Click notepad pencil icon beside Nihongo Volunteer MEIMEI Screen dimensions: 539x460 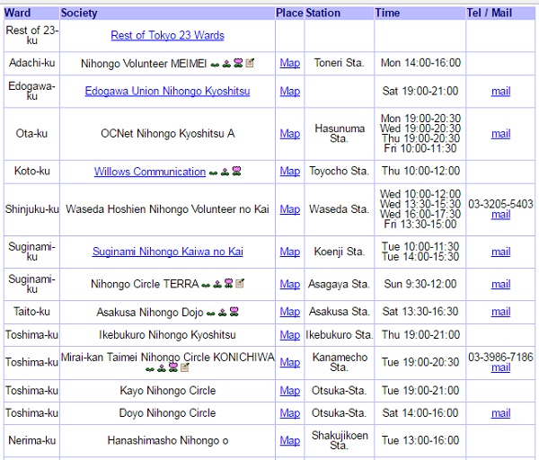(250, 63)
